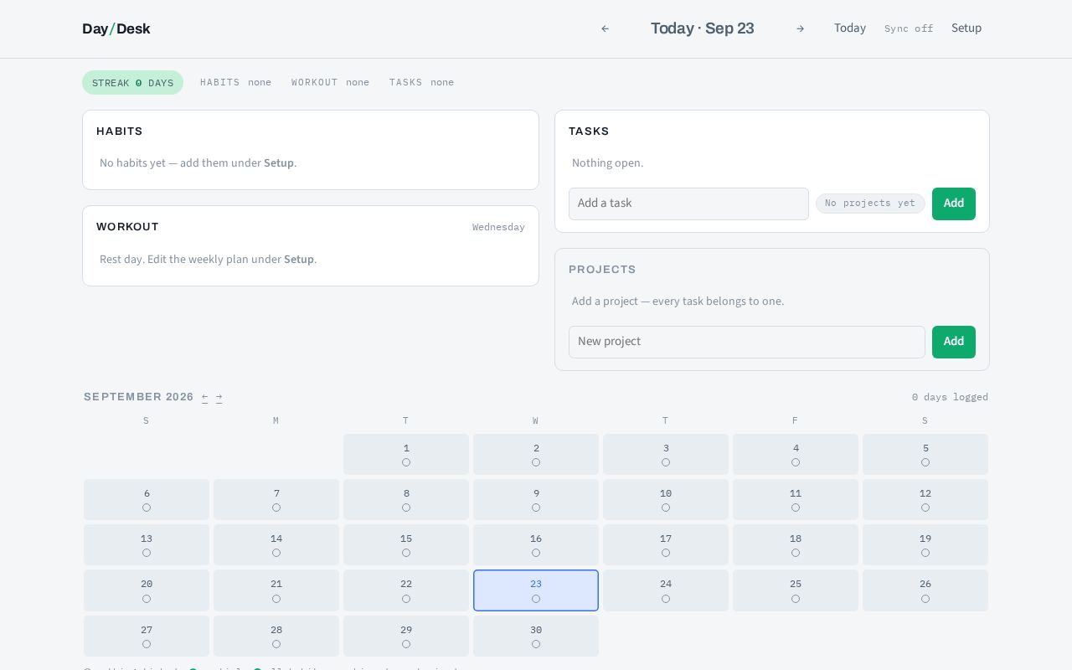Click the Wednesday label in Workout
Screen dimensions: 1072x670
[x=498, y=227]
